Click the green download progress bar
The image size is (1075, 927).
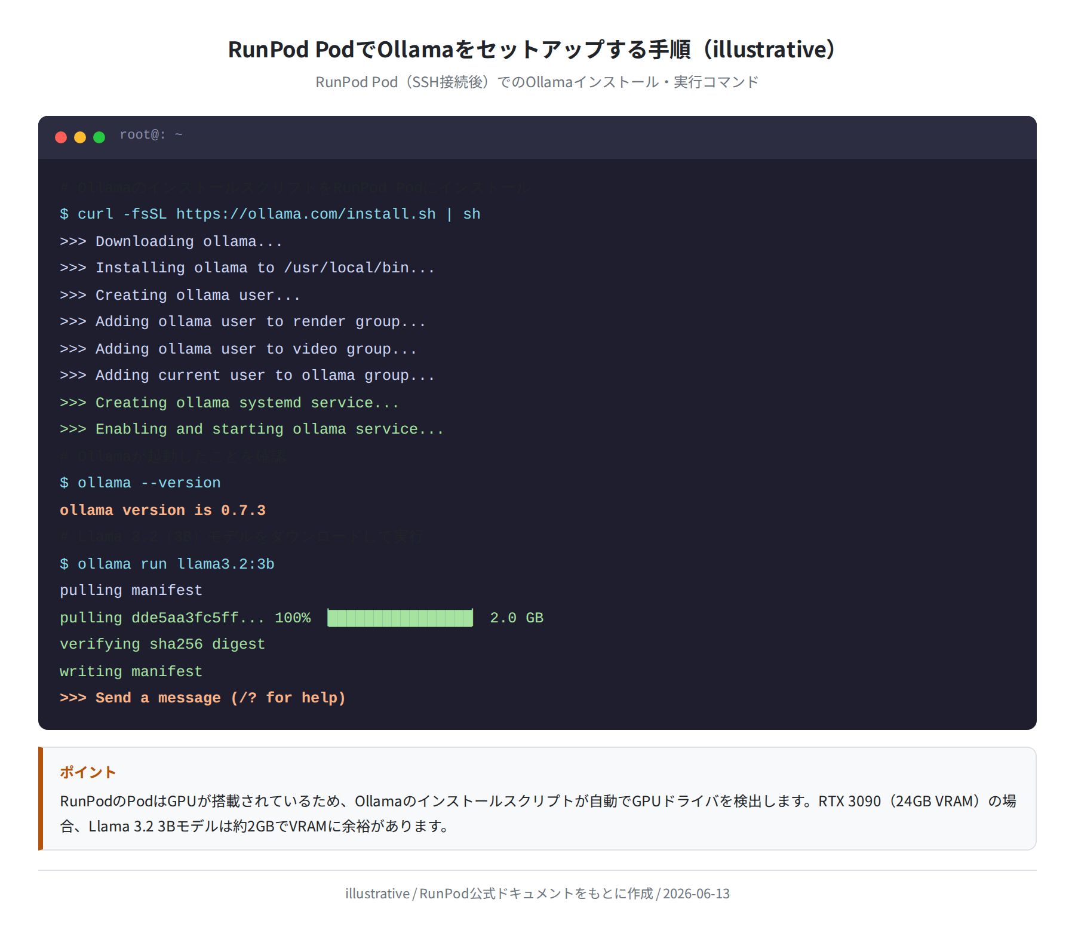click(x=400, y=618)
